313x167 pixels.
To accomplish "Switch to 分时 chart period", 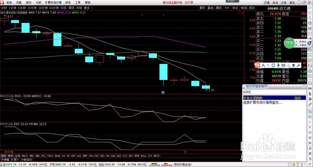I will pos(4,8).
